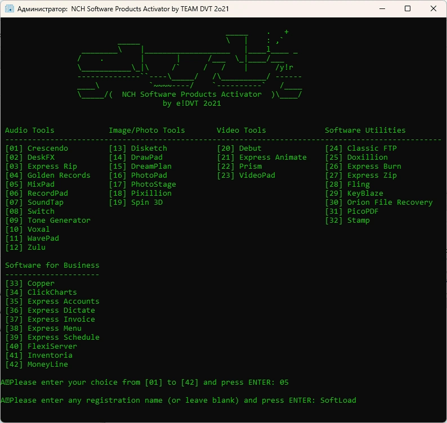Click the '[35] Express Accounts' entry

pos(52,301)
